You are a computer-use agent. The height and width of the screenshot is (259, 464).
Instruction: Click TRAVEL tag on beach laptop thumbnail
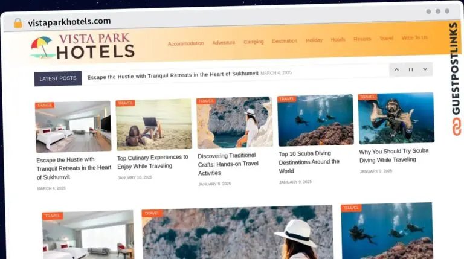pyautogui.click(x=126, y=103)
